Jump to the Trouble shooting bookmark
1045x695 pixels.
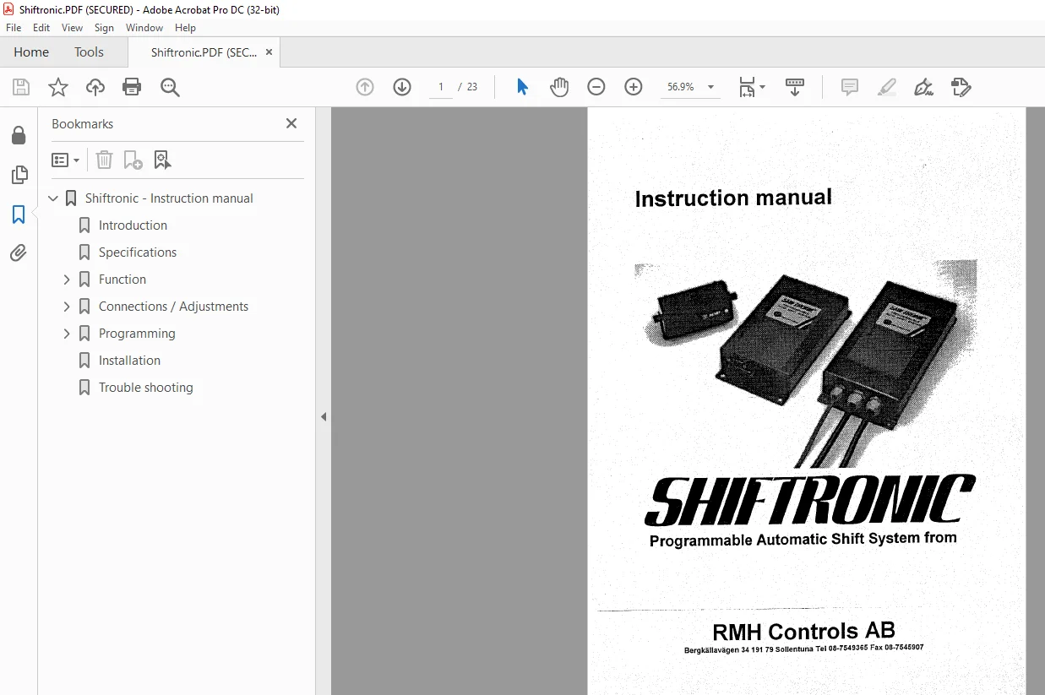click(146, 388)
